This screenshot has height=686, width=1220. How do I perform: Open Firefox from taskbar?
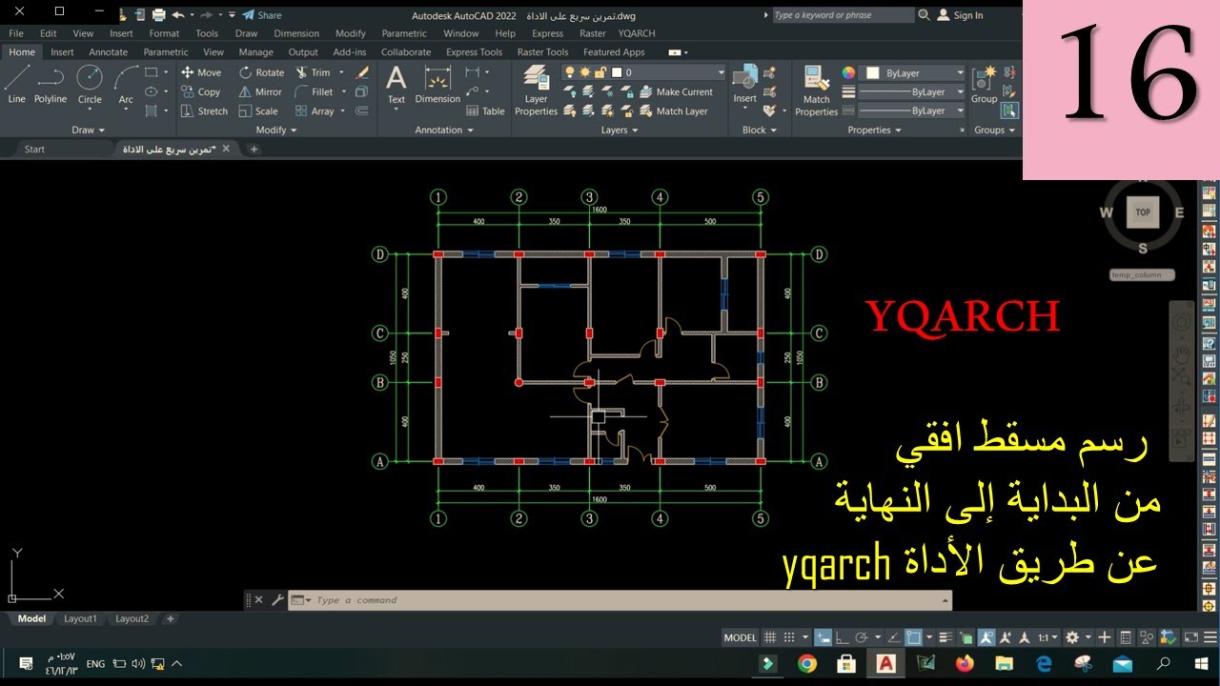click(965, 663)
